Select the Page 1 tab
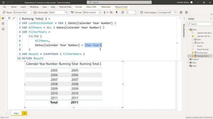This screenshot has height=119, width=213. [16, 113]
